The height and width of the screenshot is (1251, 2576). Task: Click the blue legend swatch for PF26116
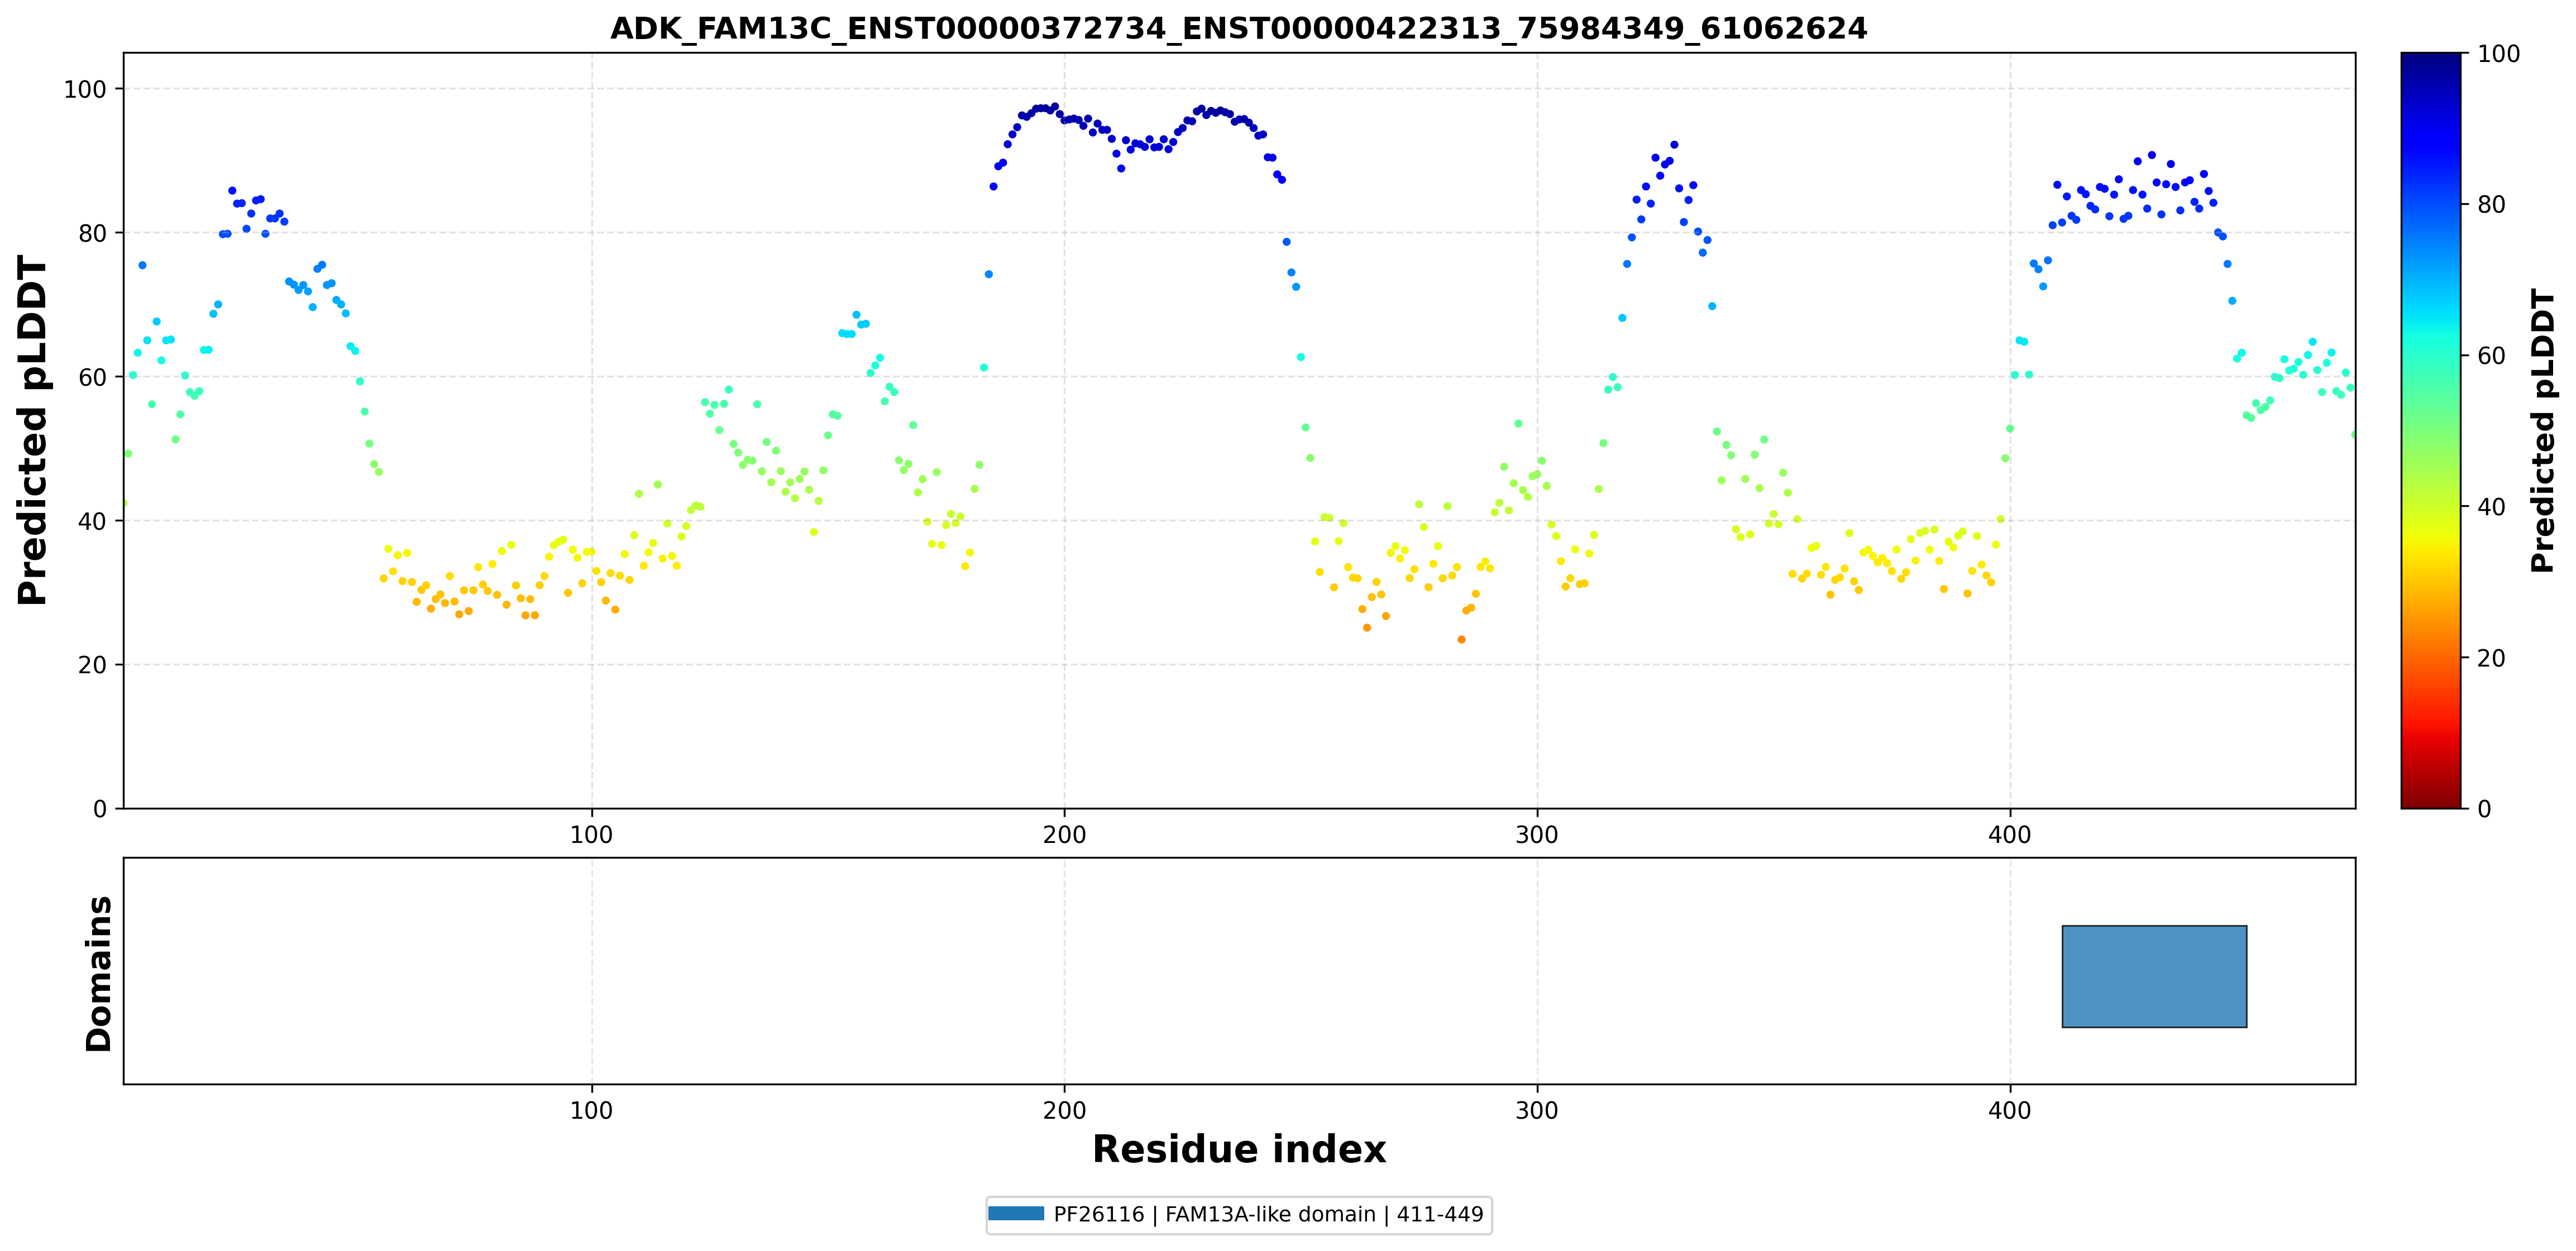pos(1016,1214)
